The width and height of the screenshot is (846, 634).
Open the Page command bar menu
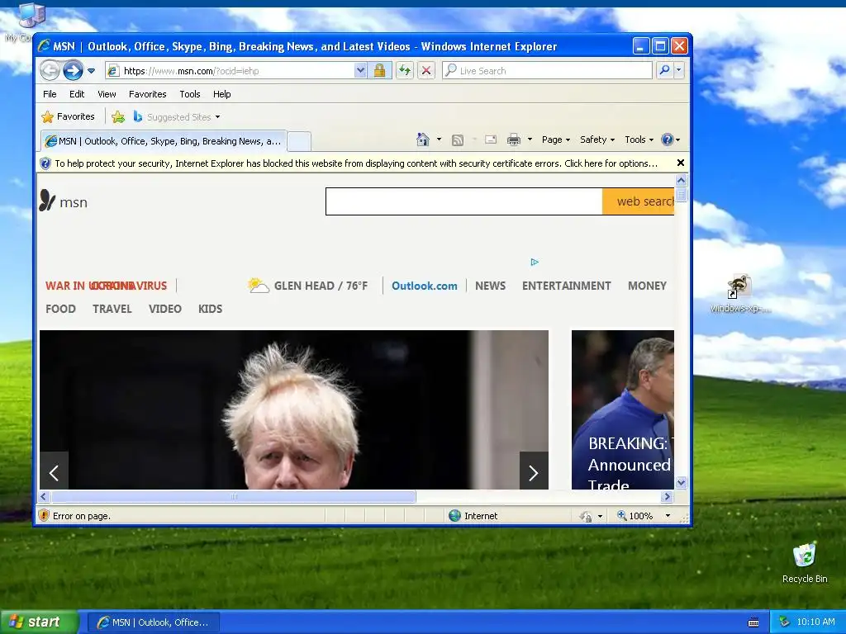pos(556,140)
